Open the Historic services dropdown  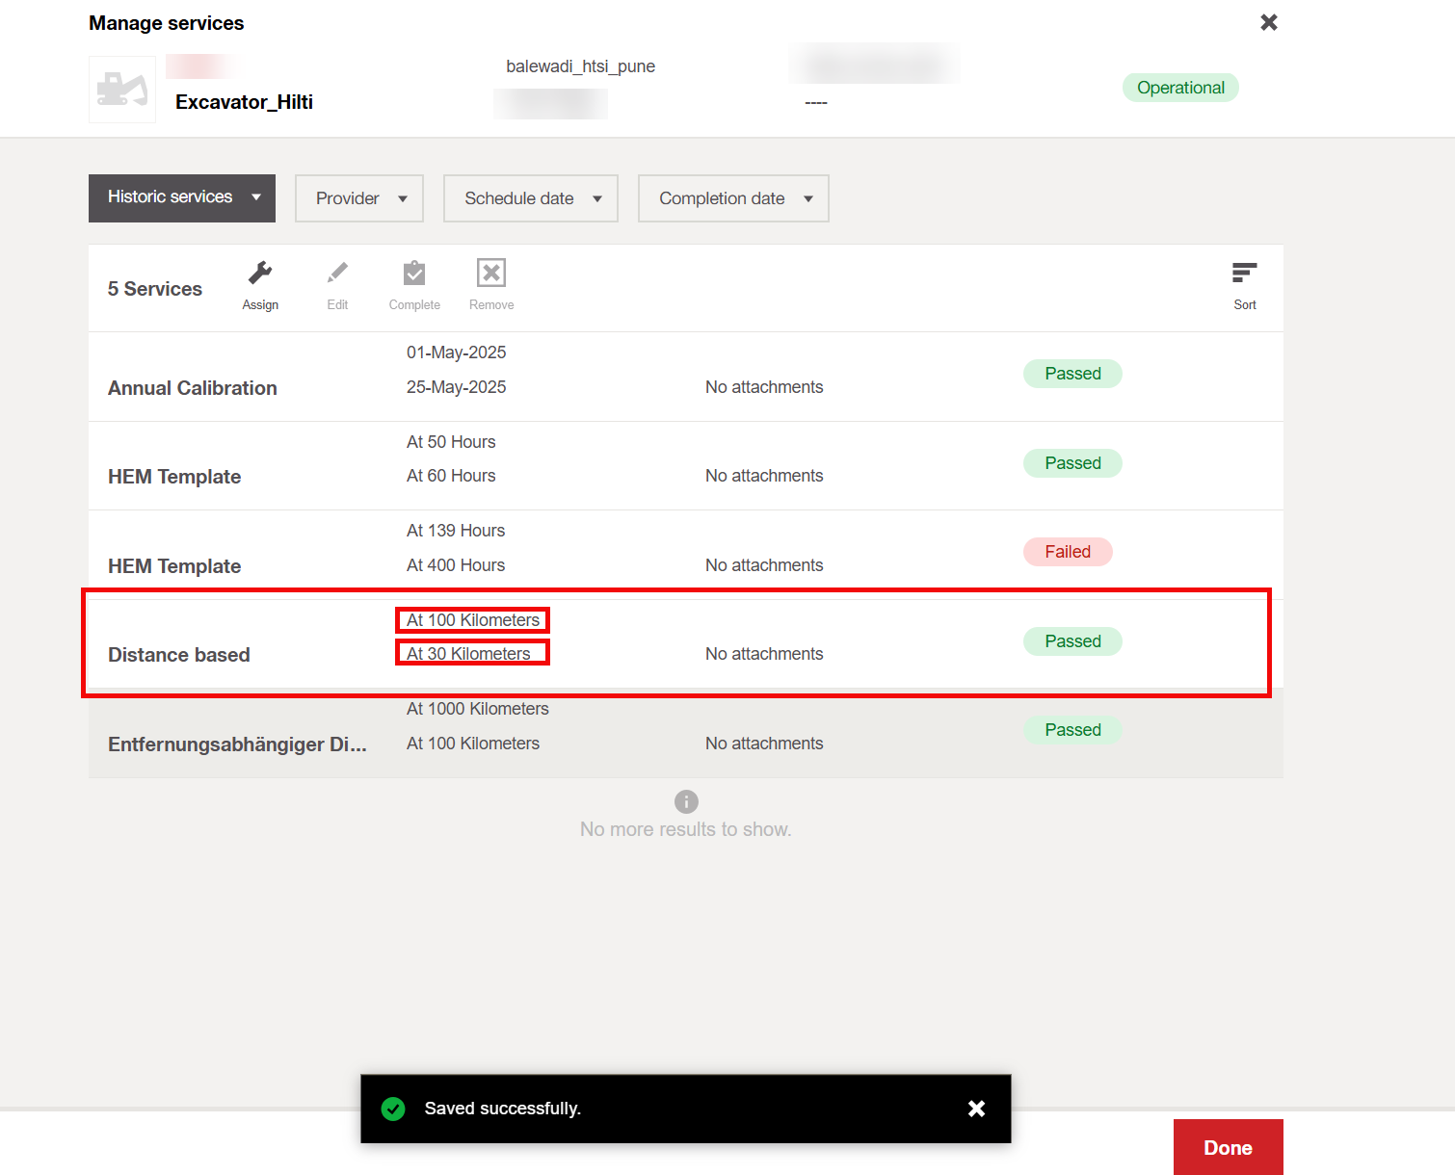tap(182, 197)
